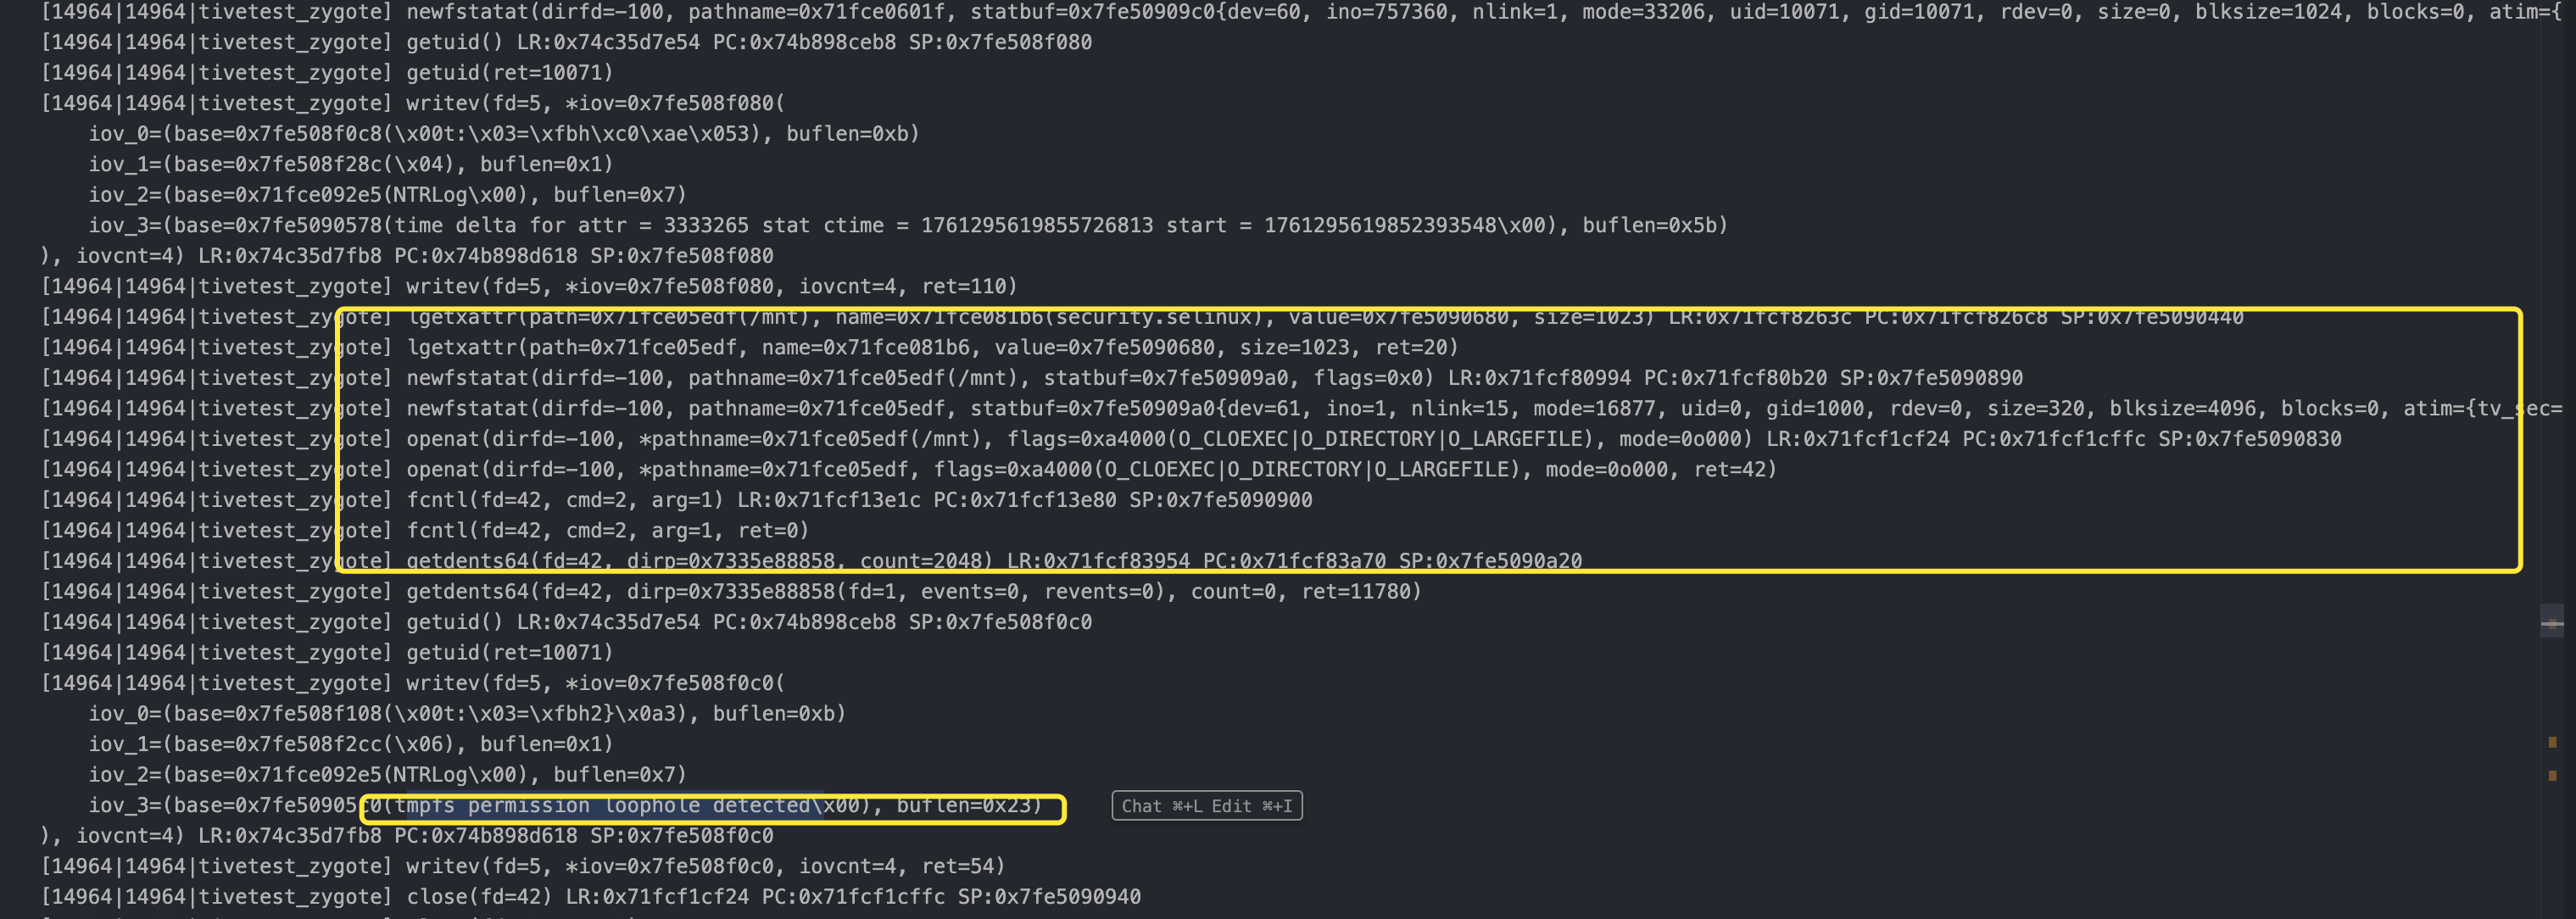
Task: Click the openat line with ret=42
Action: coord(1090,470)
